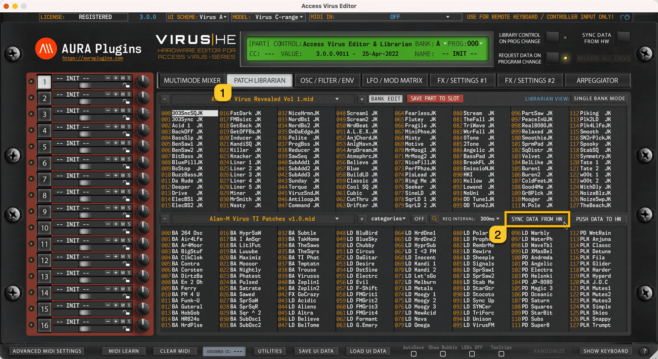658x359 pixels.
Task: Select part number 10 button
Action: pyautogui.click(x=44, y=228)
